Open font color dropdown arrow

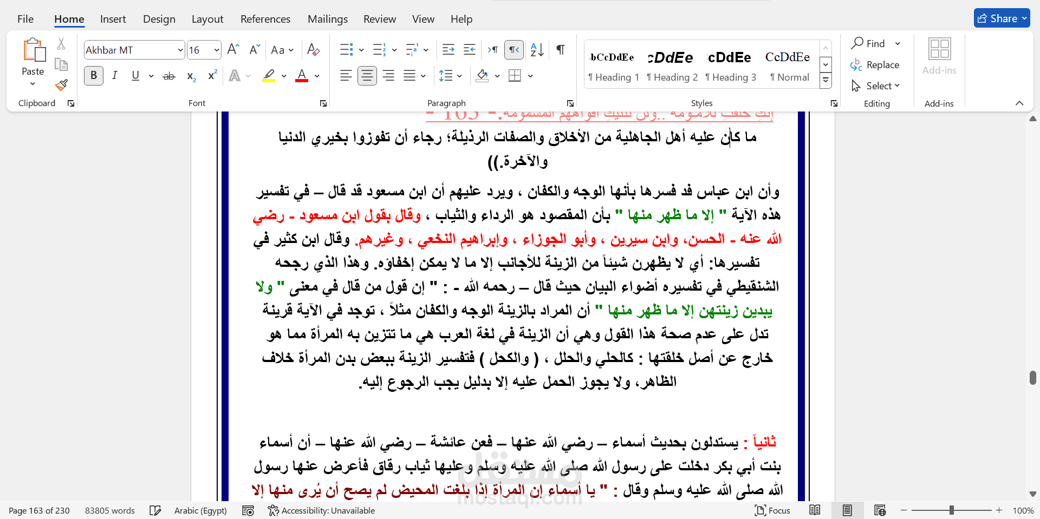[x=317, y=76]
